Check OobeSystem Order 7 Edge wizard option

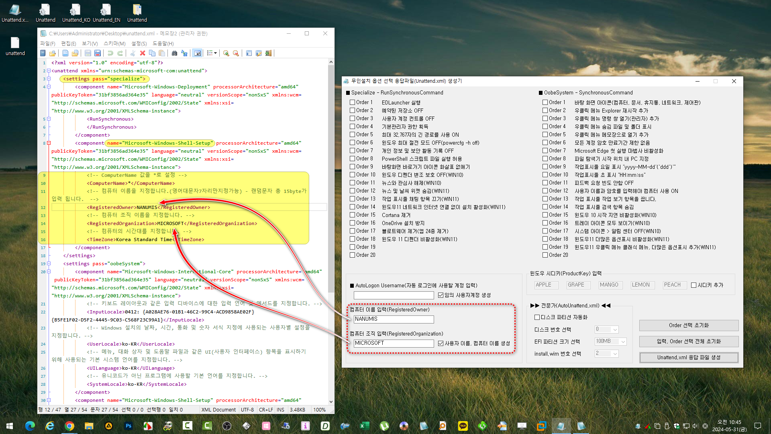pyautogui.click(x=545, y=151)
